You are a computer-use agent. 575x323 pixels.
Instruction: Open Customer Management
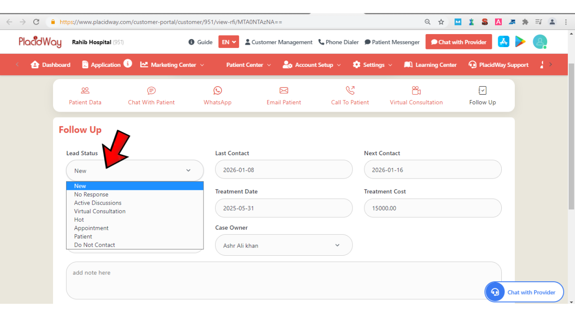point(279,42)
